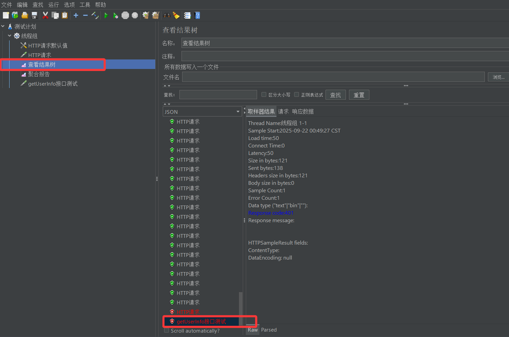Select the failed red HTTP请求 result
Image resolution: width=509 pixels, height=337 pixels.
click(188, 312)
